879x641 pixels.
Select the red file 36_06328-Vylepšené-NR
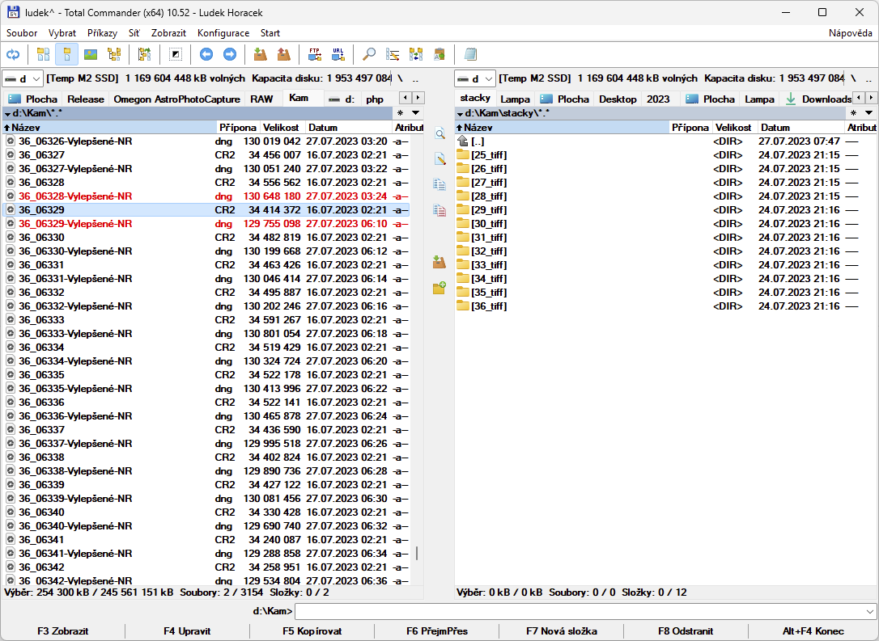pos(207,196)
